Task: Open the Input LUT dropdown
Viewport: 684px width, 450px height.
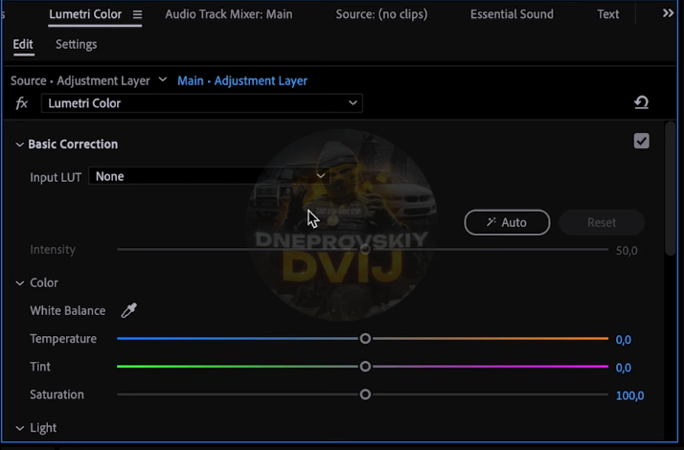Action: point(209,176)
